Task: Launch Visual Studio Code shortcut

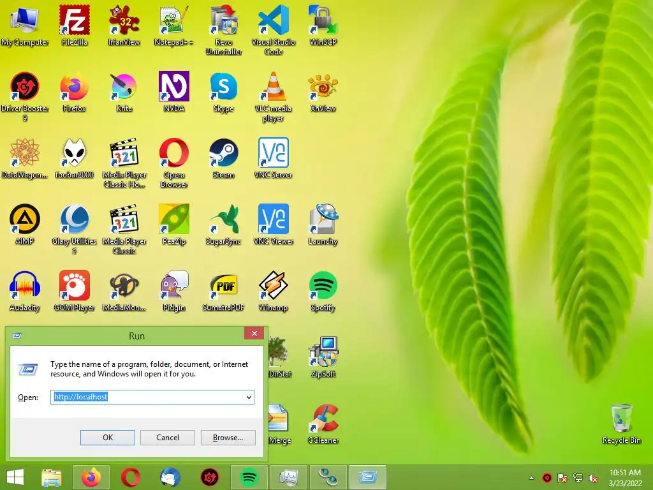Action: point(273,30)
